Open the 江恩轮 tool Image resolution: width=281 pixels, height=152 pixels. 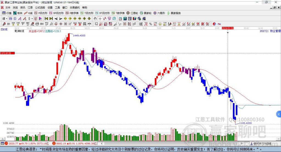[x=132, y=13]
